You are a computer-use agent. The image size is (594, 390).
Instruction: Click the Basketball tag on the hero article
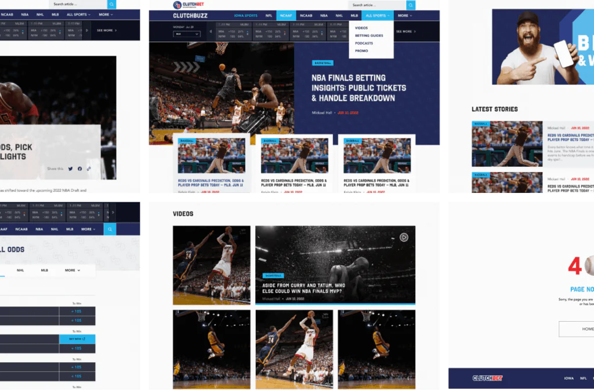coord(323,63)
